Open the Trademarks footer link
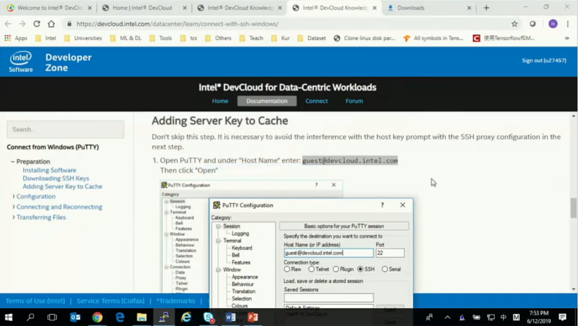Viewport: 578px width, 326px height. click(x=176, y=301)
